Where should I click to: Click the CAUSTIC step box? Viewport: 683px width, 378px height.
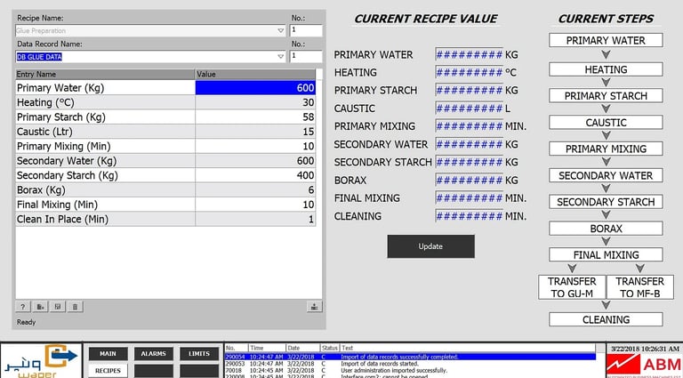[606, 123]
